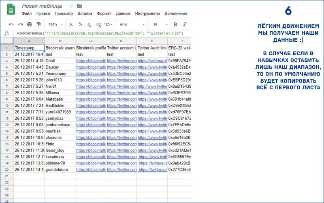The image size is (324, 203).
Task: Open the Файл menu
Action: tap(27, 13)
